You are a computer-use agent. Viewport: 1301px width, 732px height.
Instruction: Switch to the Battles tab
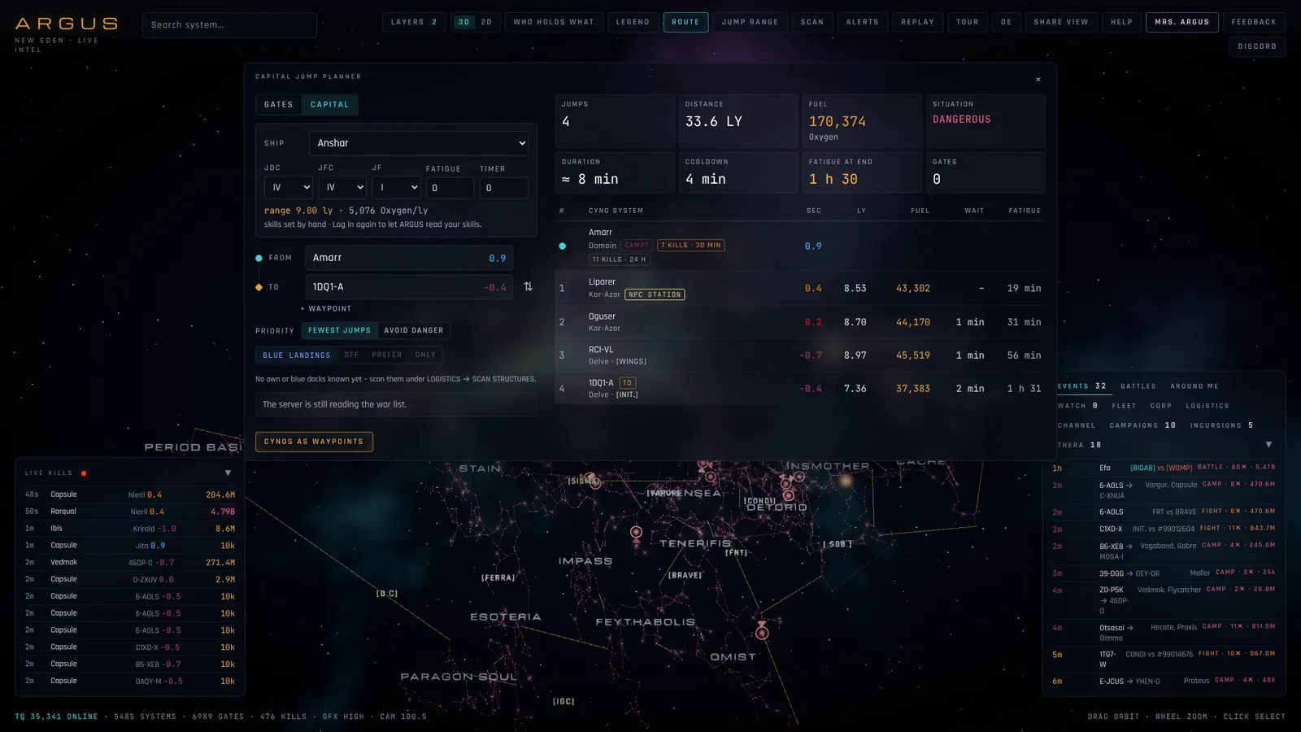coord(1138,386)
